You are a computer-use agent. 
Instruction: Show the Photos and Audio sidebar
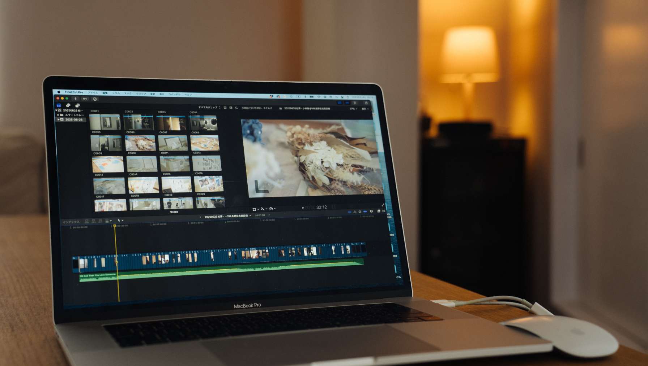(x=68, y=105)
